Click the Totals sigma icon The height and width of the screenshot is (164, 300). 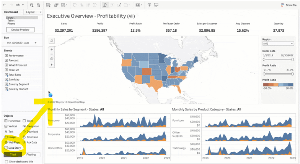coord(95,5)
